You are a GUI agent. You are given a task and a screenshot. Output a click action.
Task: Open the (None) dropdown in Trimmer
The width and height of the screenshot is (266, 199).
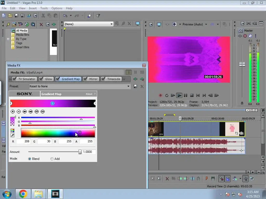(x=111, y=24)
